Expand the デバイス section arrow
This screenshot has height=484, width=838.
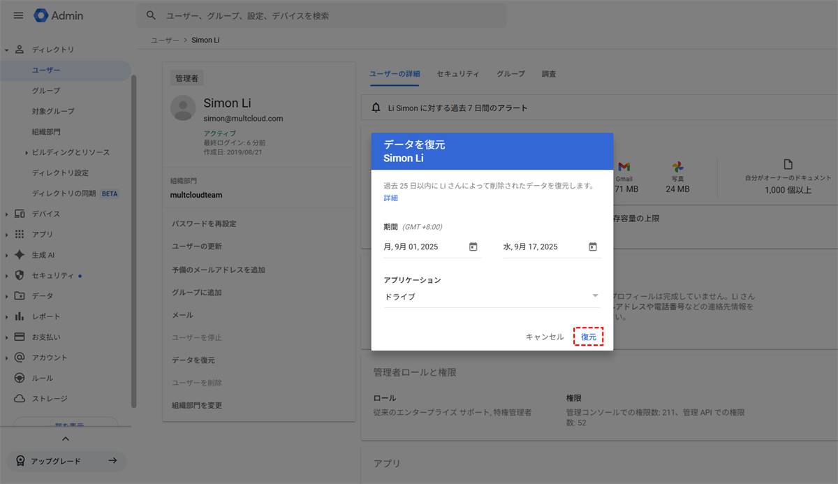tap(6, 214)
